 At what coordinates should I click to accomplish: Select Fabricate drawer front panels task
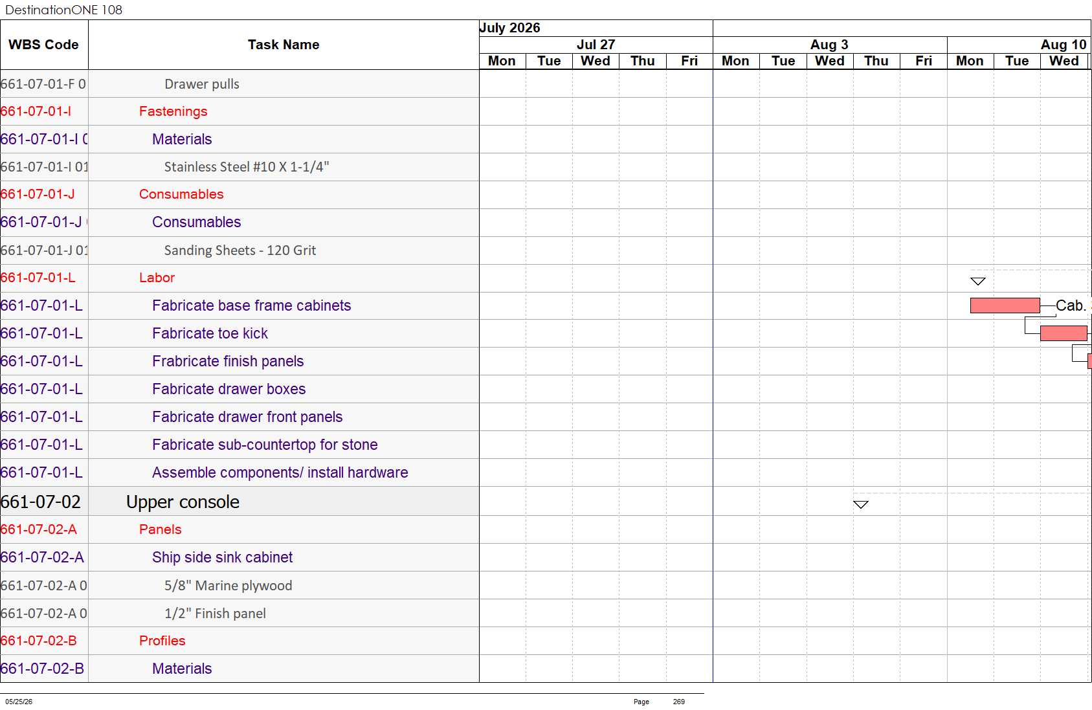coord(247,417)
